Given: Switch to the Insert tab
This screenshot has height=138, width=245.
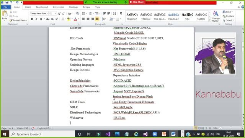Looking at the screenshot, I should point(28,7).
